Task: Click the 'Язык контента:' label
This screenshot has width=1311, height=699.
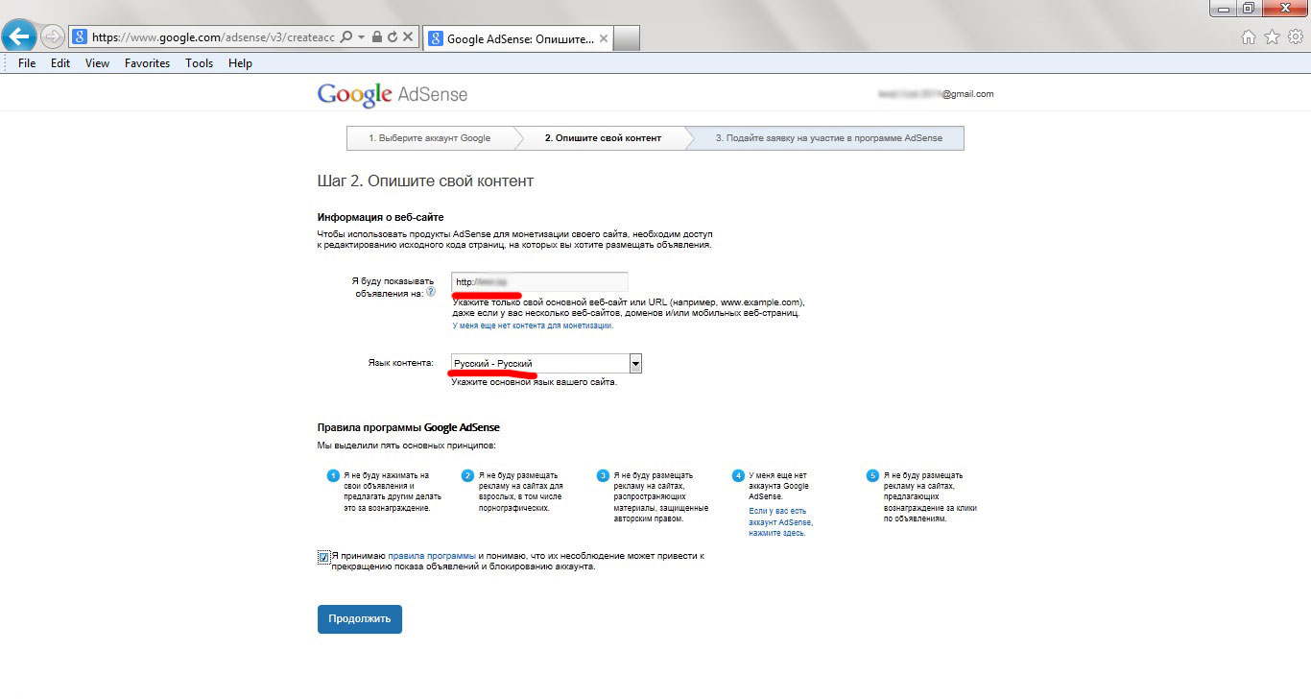Action: tap(401, 363)
